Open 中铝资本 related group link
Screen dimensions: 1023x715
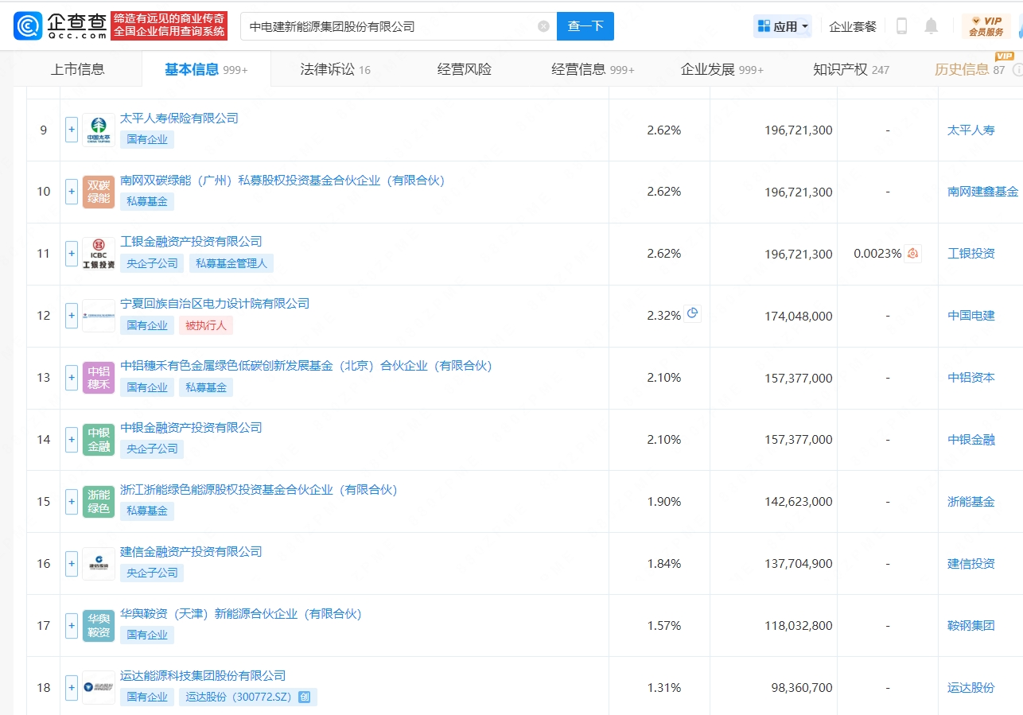tap(971, 378)
